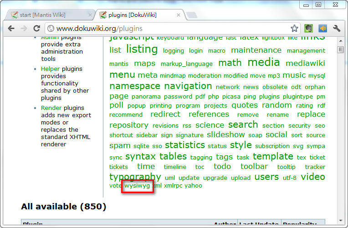The width and height of the screenshot is (348, 228).
Task: Close the start [Mantis Wiki] tab
Action: click(90, 15)
